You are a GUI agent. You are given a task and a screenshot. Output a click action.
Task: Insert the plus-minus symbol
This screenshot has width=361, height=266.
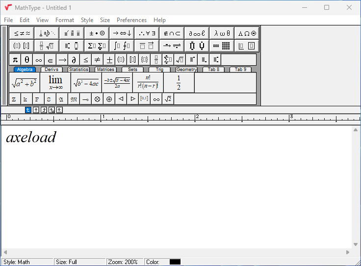[x=109, y=60]
